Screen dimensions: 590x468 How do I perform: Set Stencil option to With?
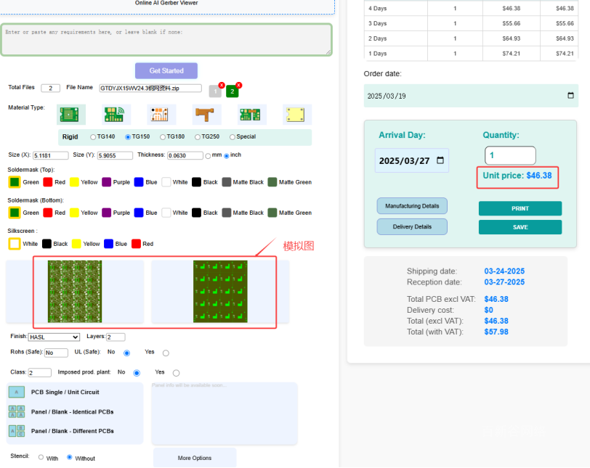tap(41, 457)
